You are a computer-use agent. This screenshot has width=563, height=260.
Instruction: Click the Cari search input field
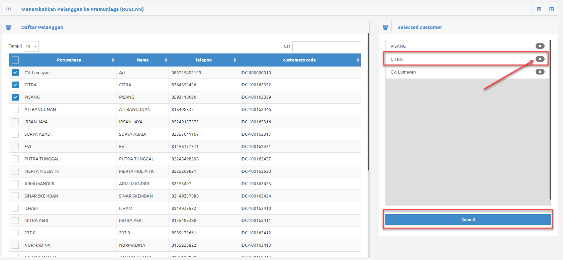[x=327, y=46]
